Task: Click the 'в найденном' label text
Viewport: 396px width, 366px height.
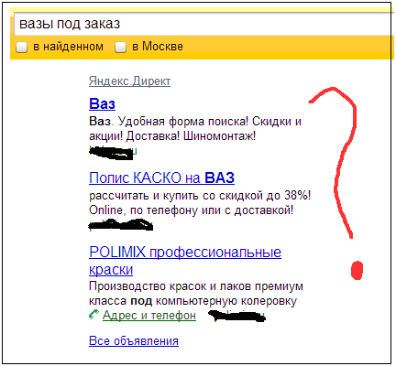Action: 68,47
